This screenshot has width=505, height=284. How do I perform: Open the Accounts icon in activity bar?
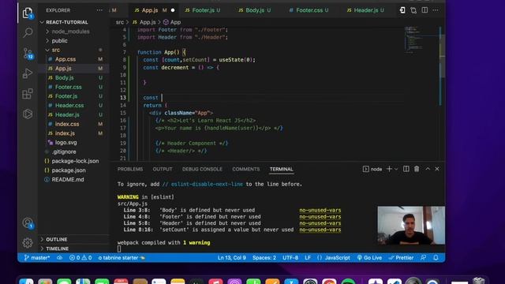click(28, 222)
